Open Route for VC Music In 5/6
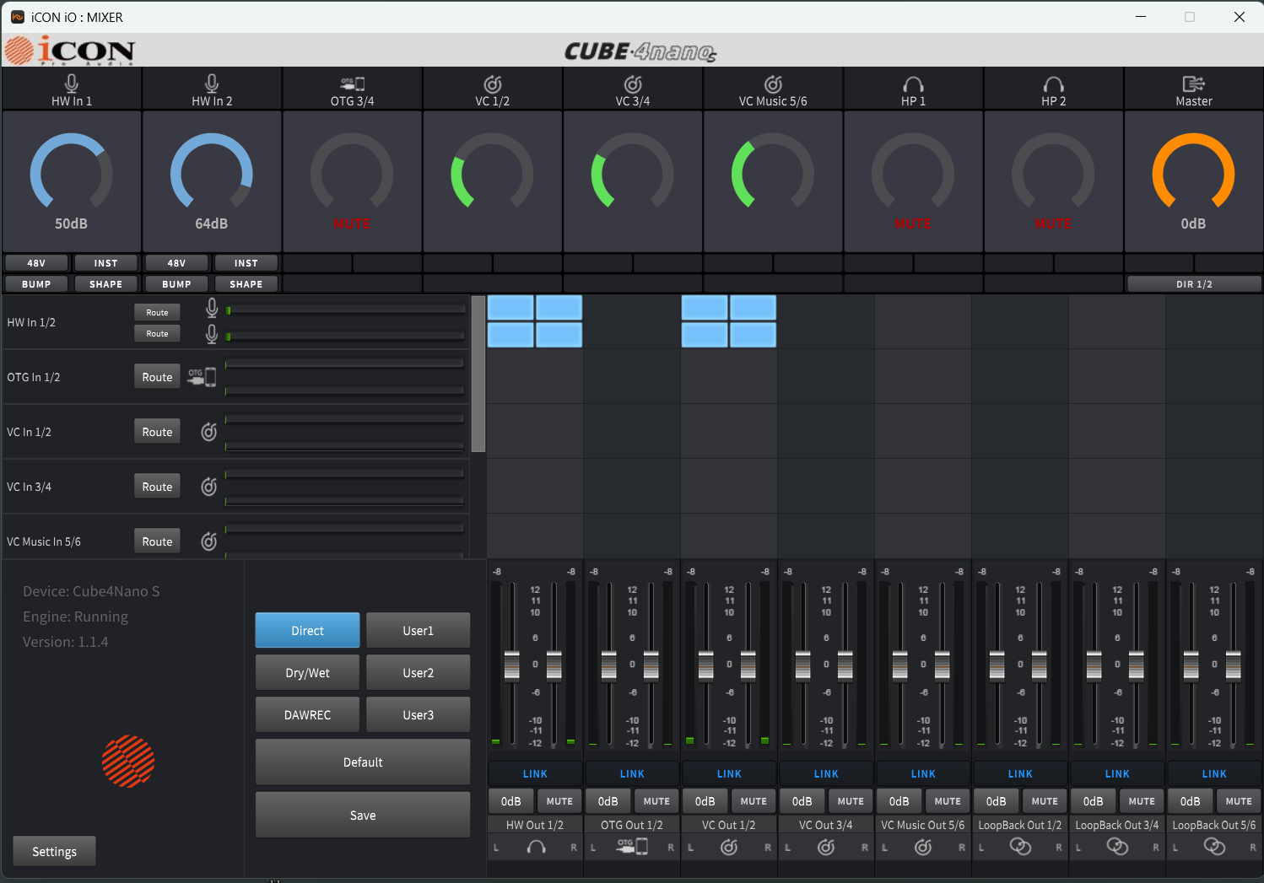The height and width of the screenshot is (883, 1264). (157, 541)
